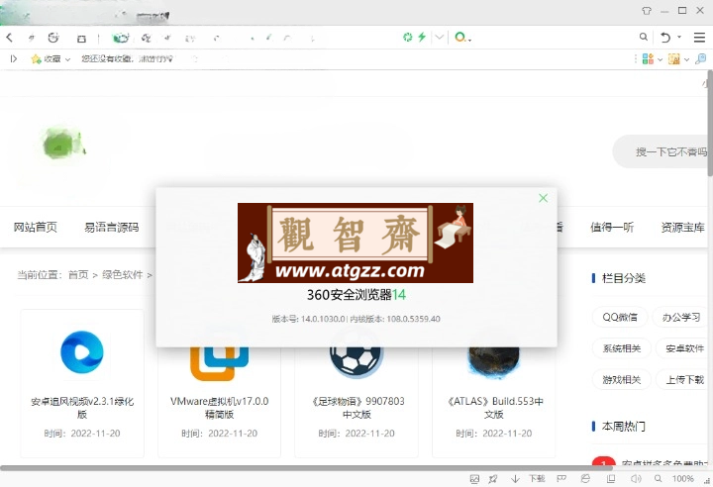
Task: Expand the arrow next to apps grid icon
Action: pyautogui.click(x=660, y=59)
